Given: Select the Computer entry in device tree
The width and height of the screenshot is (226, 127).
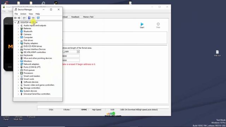Looking at the screenshot, I should (x=28, y=37).
